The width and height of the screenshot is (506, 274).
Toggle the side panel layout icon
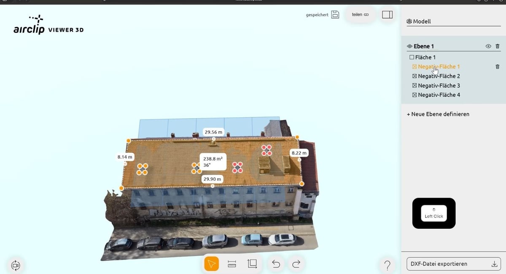[x=387, y=14]
